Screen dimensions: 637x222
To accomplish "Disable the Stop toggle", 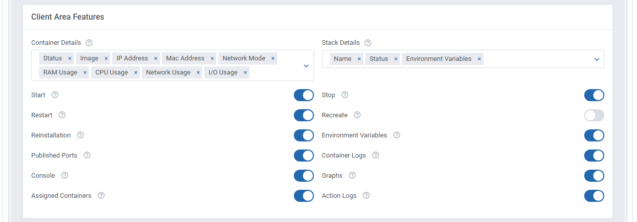I will [594, 95].
